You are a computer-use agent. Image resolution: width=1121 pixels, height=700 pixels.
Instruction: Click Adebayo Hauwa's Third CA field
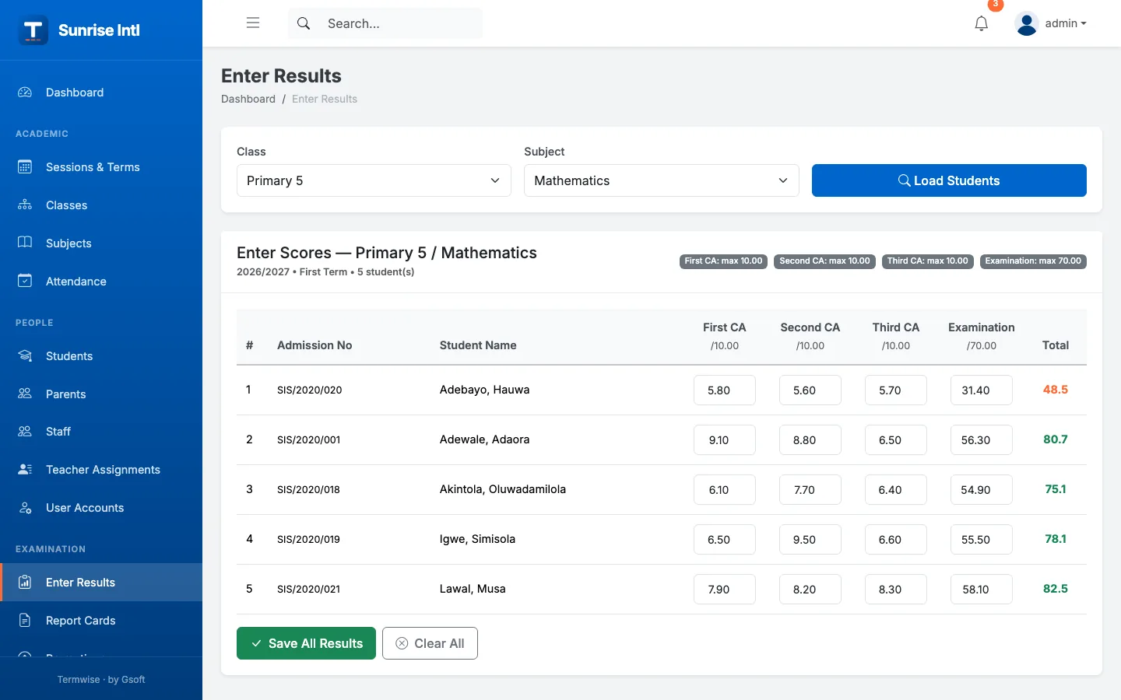coord(896,390)
